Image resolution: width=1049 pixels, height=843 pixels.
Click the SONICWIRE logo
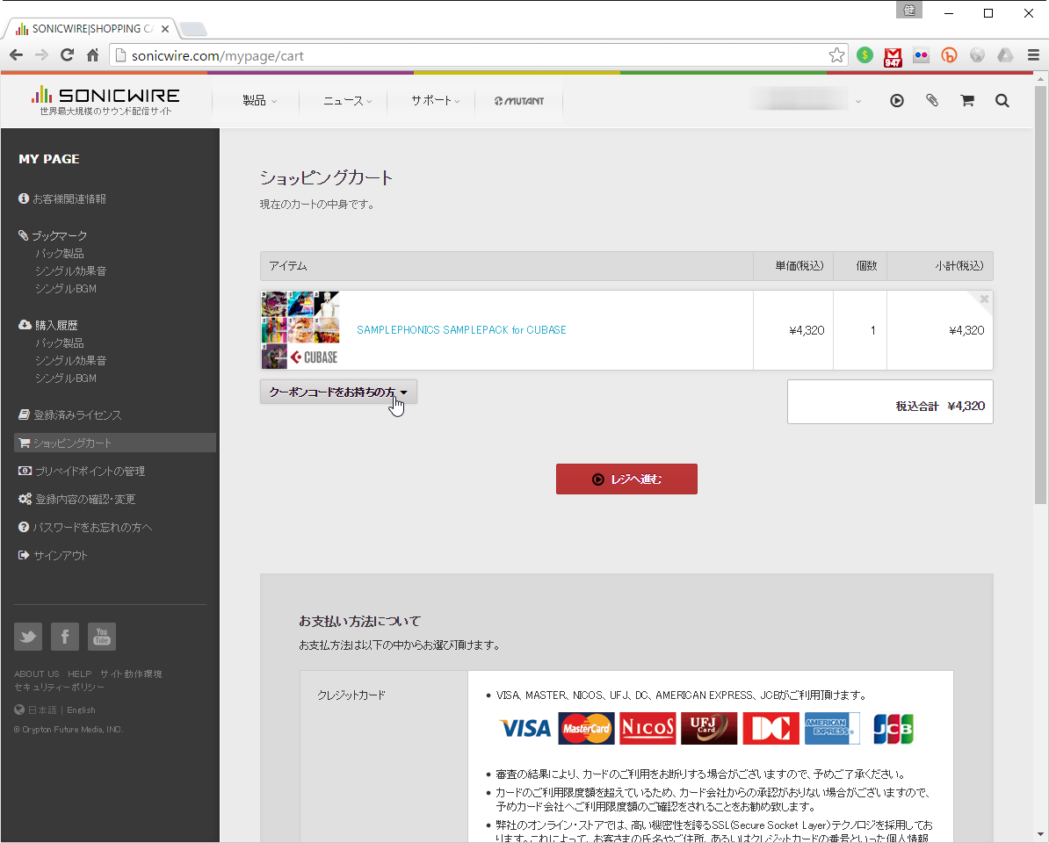pyautogui.click(x=105, y=100)
